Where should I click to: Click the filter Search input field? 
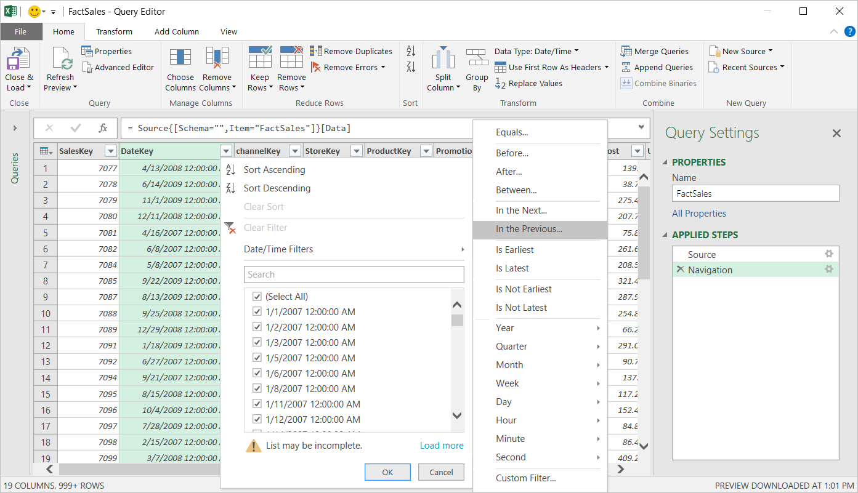click(354, 275)
